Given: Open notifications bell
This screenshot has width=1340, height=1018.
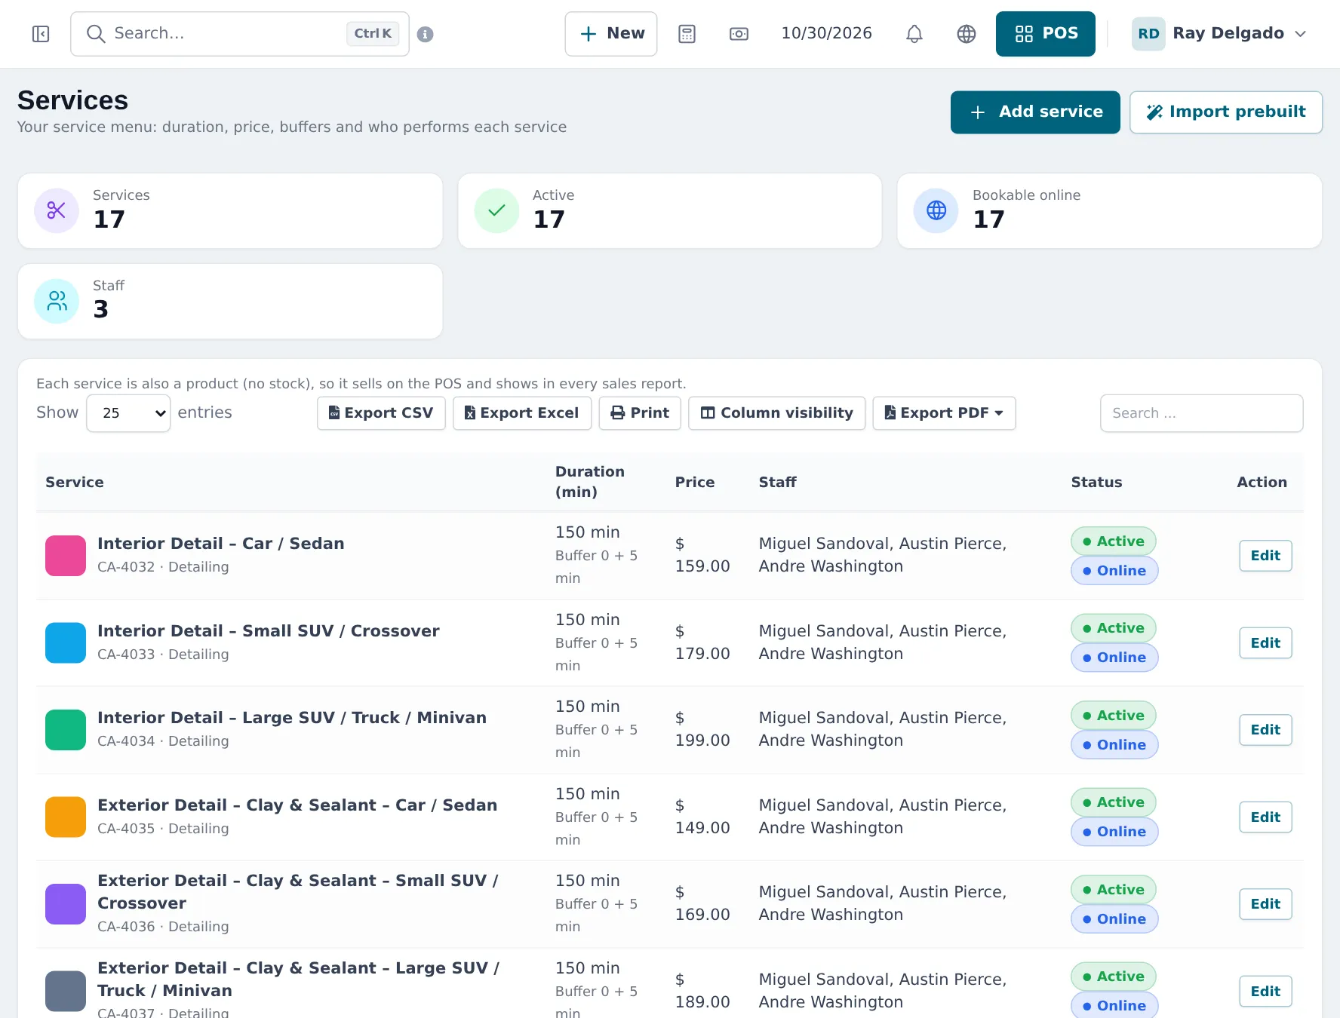Looking at the screenshot, I should [914, 34].
